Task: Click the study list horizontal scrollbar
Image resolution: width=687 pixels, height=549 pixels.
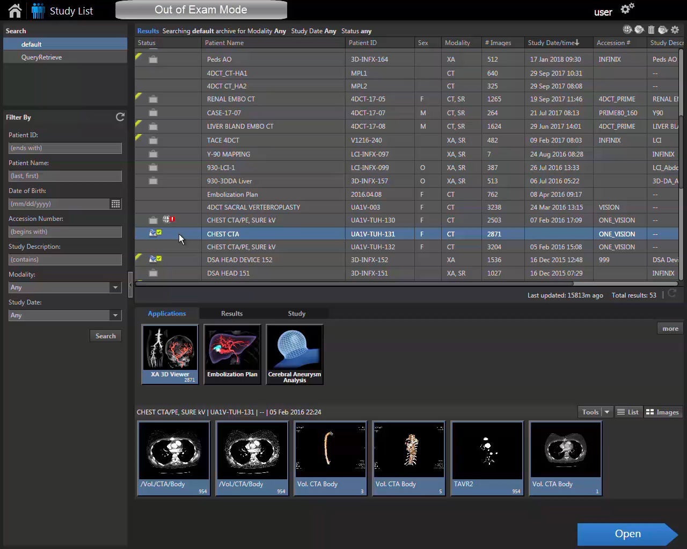Action: [354, 284]
